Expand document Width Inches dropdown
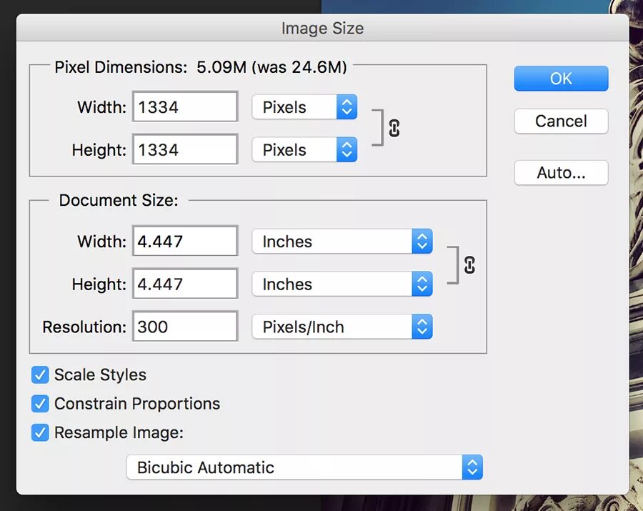This screenshot has width=643, height=511. point(342,242)
